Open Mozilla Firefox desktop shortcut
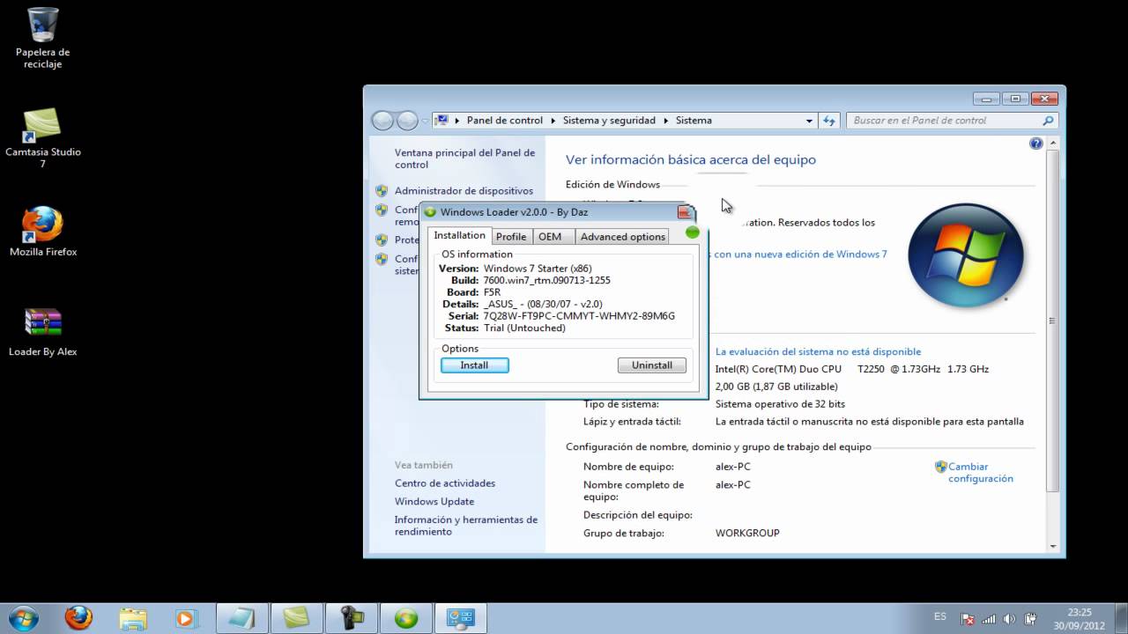The width and height of the screenshot is (1128, 634). (x=43, y=232)
